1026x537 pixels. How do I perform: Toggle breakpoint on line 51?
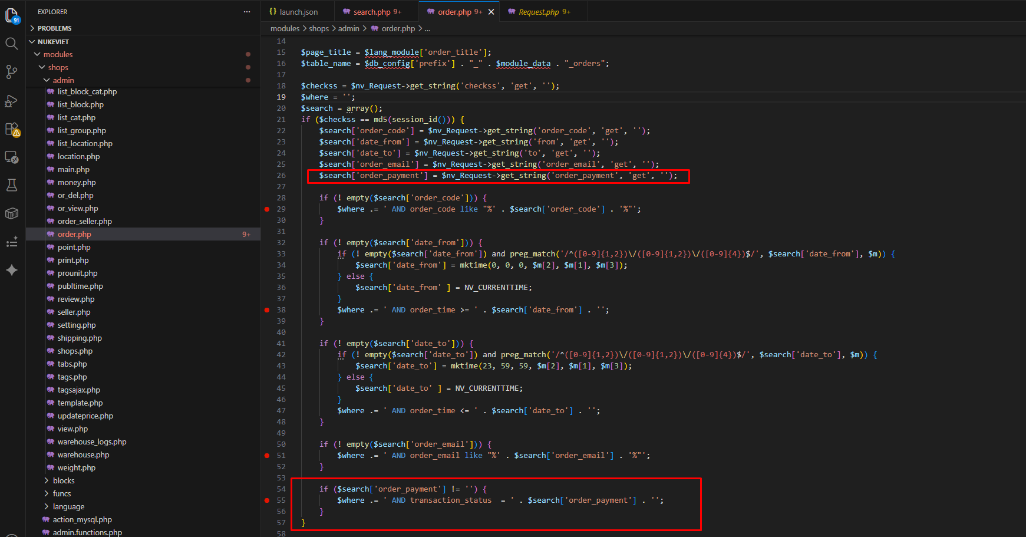(267, 456)
